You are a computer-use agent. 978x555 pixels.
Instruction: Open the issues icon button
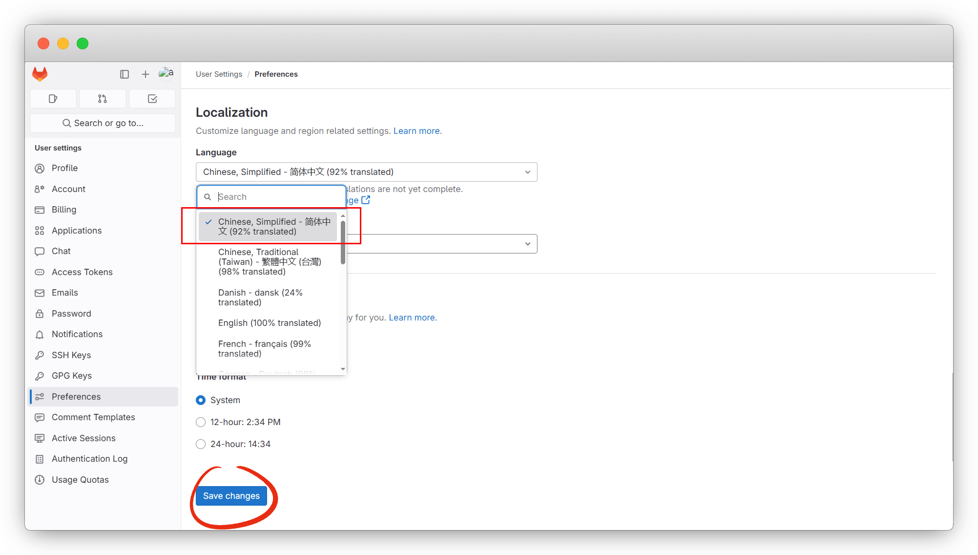point(53,99)
